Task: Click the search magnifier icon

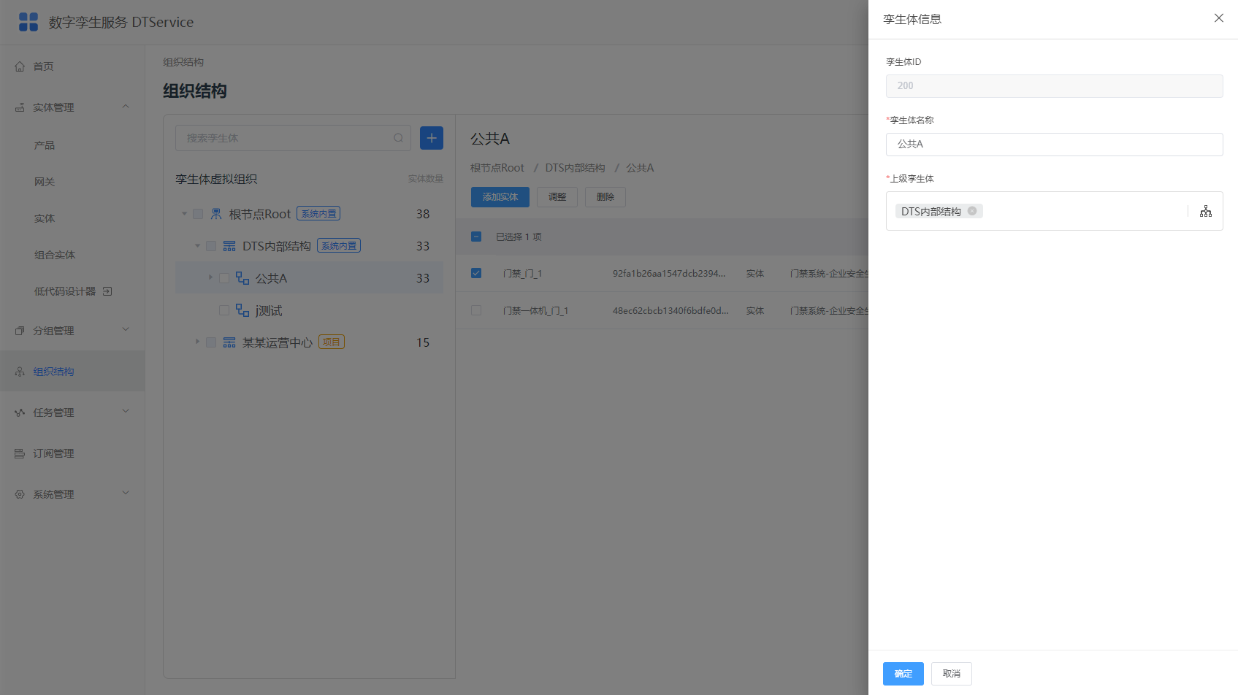Action: pos(398,138)
